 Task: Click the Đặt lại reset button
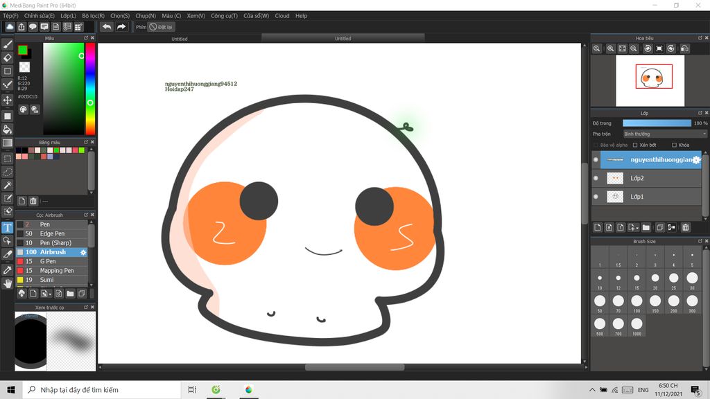point(161,27)
